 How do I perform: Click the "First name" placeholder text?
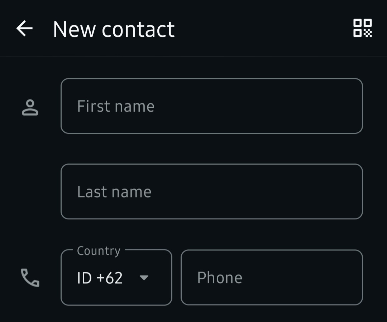[115, 106]
